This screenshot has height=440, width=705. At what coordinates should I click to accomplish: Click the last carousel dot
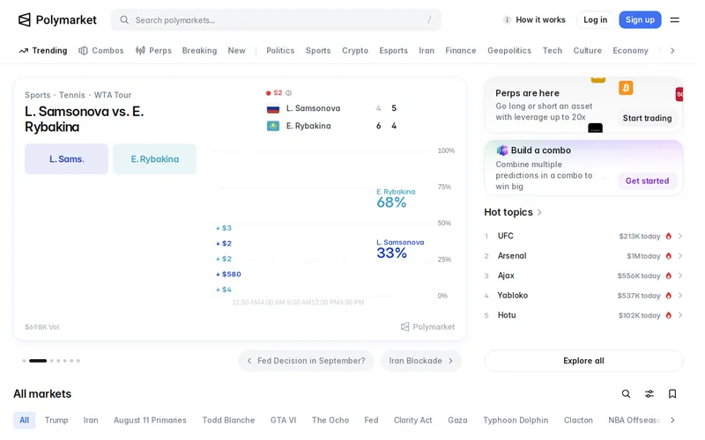click(x=78, y=361)
